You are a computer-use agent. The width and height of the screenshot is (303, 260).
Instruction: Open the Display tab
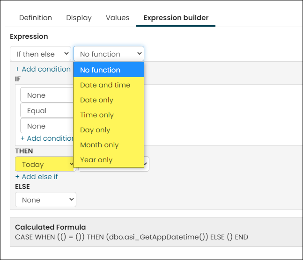click(79, 18)
